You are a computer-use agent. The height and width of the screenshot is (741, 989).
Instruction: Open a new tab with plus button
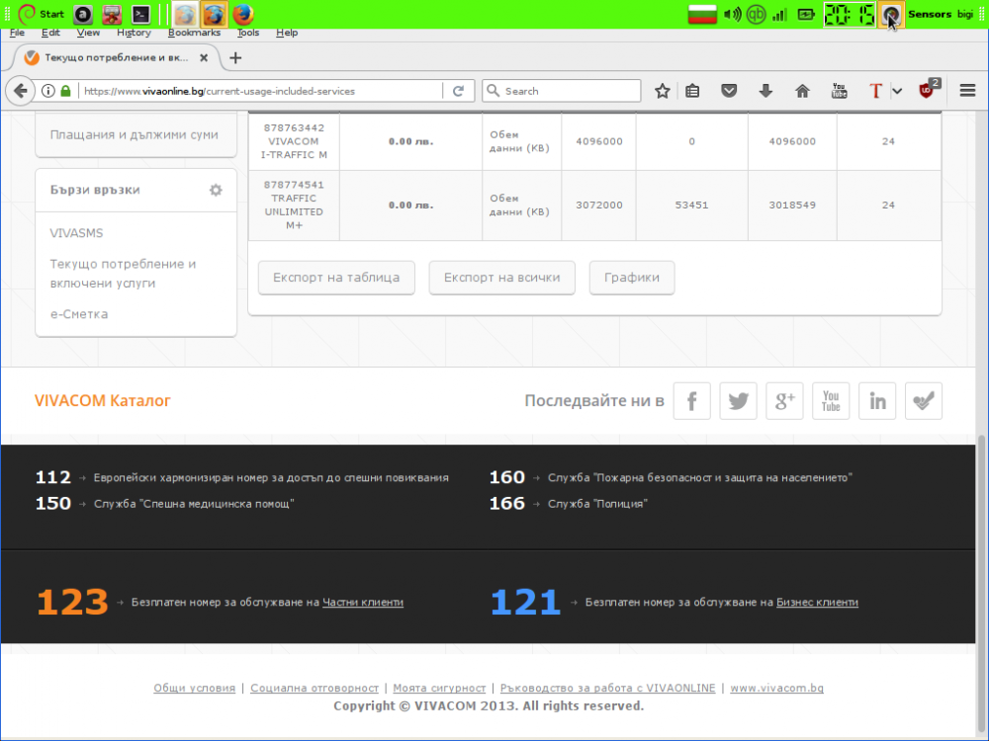[x=235, y=58]
